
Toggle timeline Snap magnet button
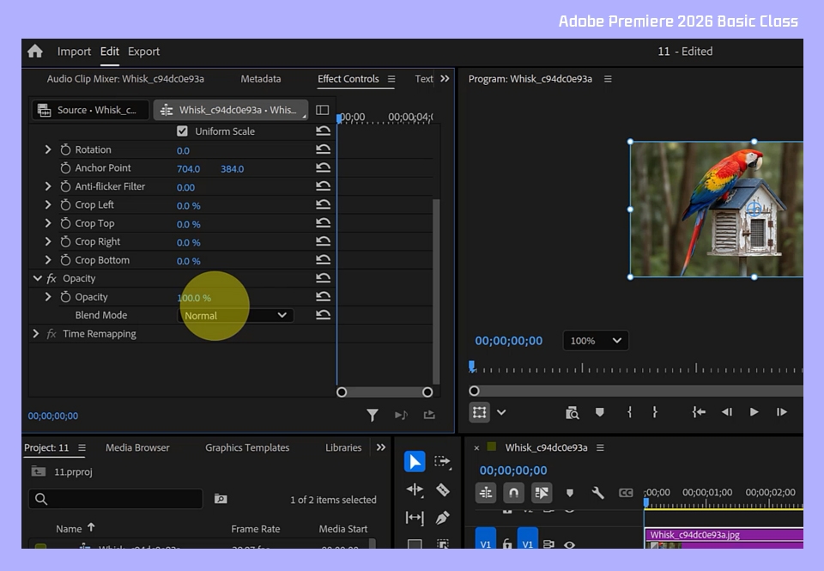pyautogui.click(x=513, y=493)
